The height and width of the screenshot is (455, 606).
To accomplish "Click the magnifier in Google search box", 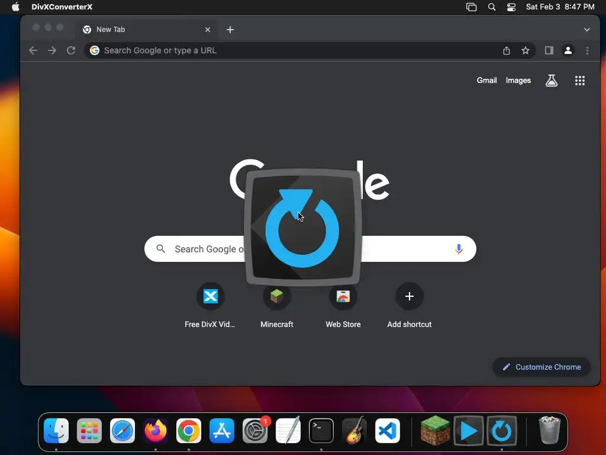I will pyautogui.click(x=161, y=249).
